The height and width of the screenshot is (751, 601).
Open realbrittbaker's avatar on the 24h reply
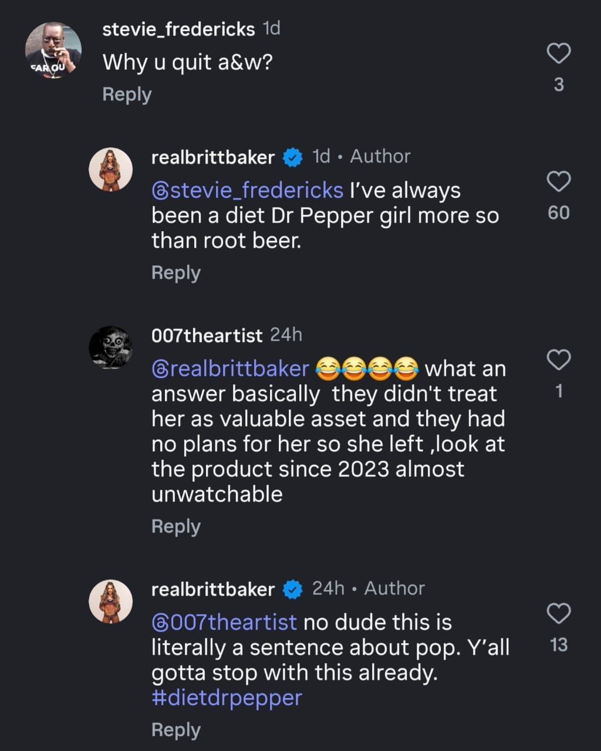(x=110, y=601)
